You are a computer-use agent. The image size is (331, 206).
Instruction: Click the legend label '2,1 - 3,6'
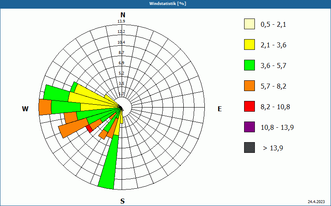[273, 45]
